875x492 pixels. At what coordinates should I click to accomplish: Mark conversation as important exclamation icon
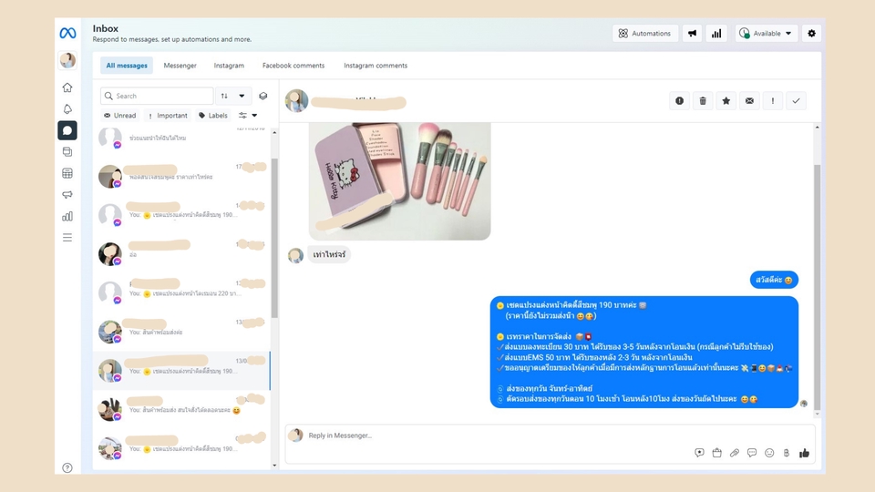[773, 101]
